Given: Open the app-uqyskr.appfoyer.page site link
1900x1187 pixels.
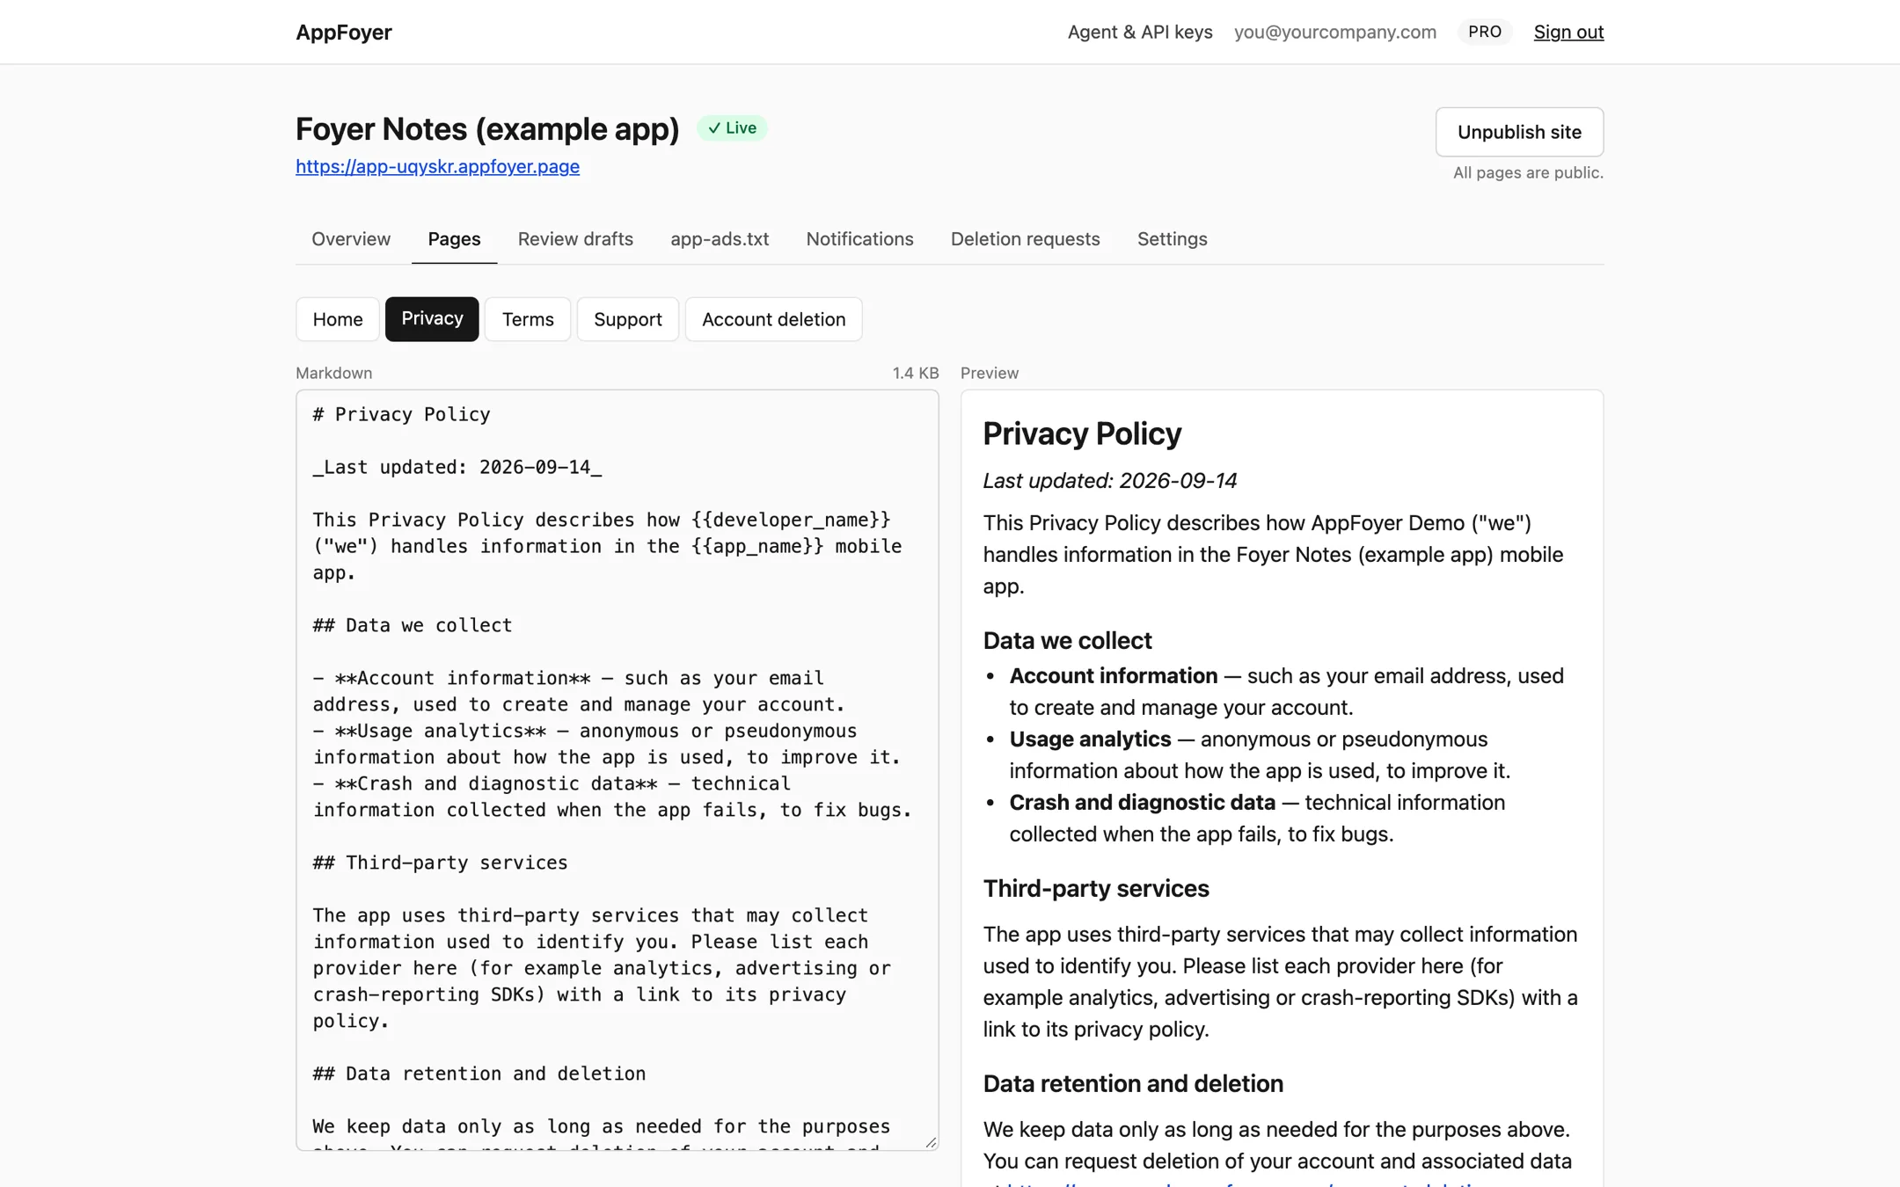Looking at the screenshot, I should tap(437, 166).
